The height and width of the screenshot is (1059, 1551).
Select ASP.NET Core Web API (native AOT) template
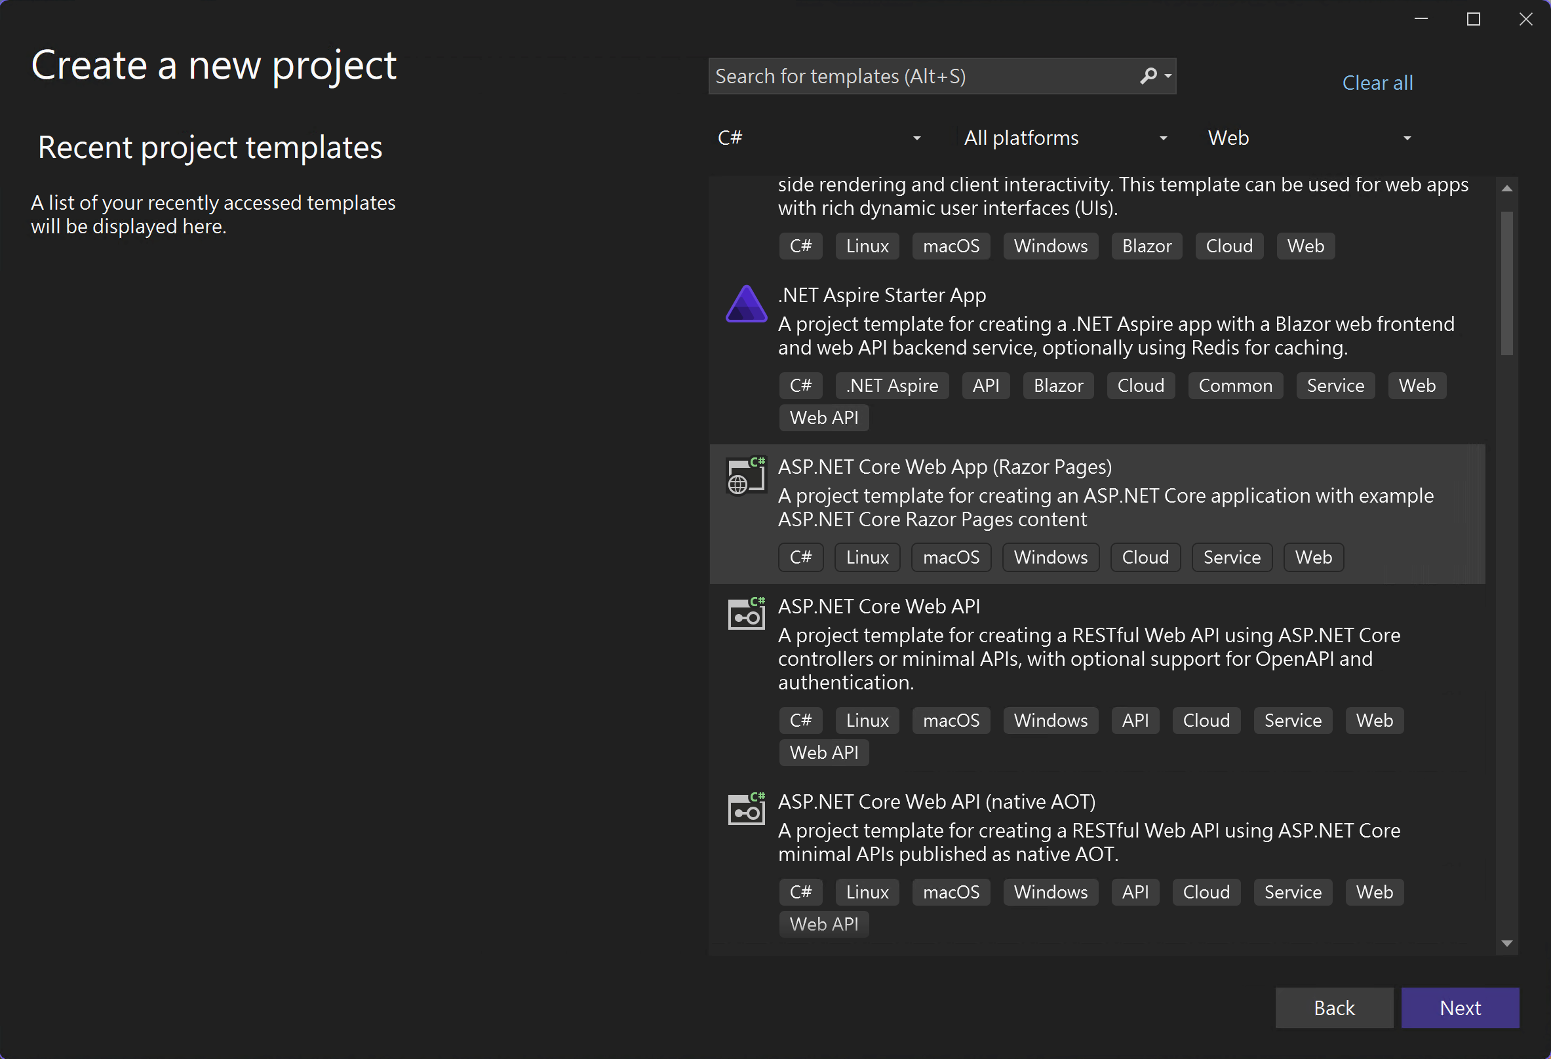point(936,801)
